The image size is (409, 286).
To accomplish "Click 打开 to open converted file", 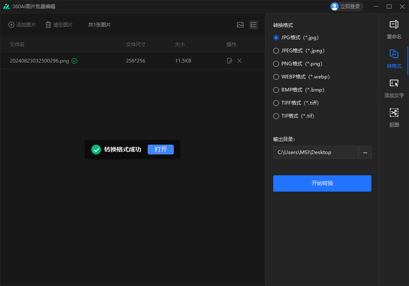I will tap(160, 149).
